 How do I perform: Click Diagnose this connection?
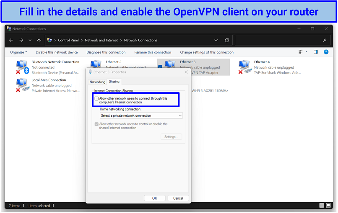click(x=106, y=52)
